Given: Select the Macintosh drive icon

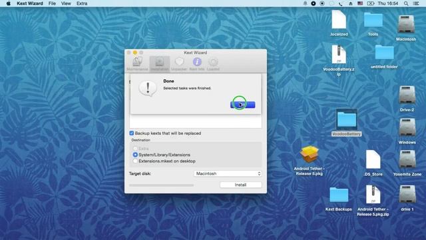Looking at the screenshot, I should click(x=406, y=25).
